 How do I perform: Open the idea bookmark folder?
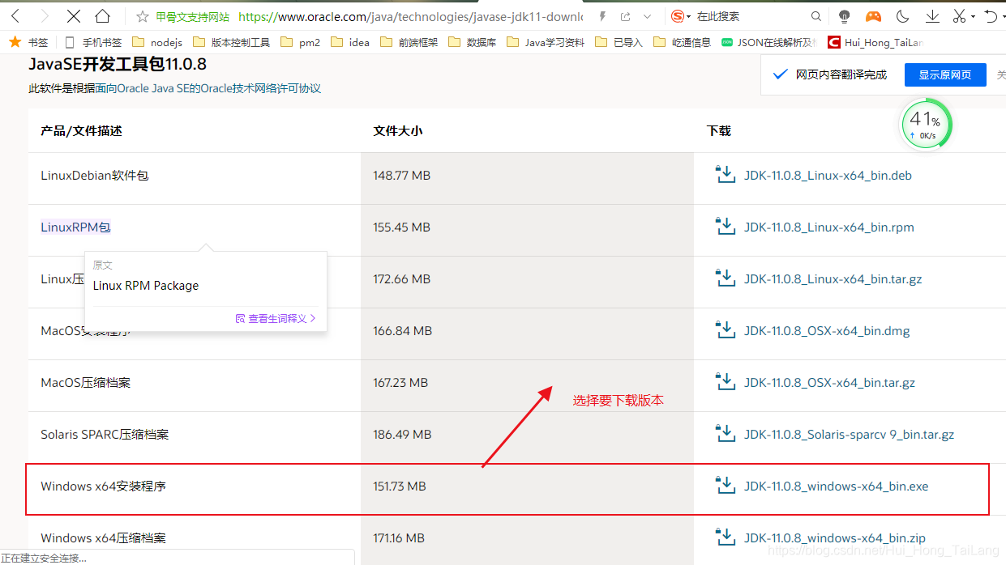tap(350, 42)
